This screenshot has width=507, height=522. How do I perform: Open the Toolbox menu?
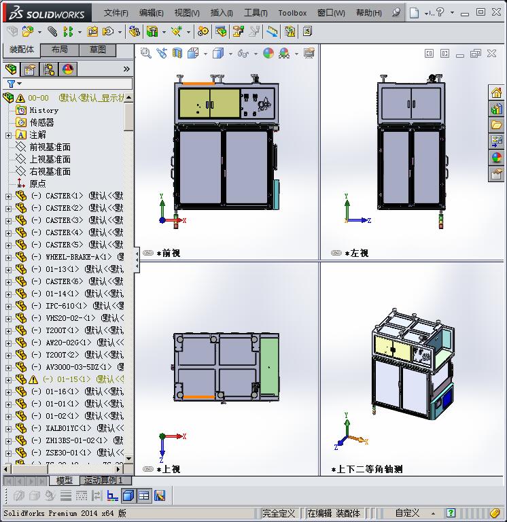[292, 13]
